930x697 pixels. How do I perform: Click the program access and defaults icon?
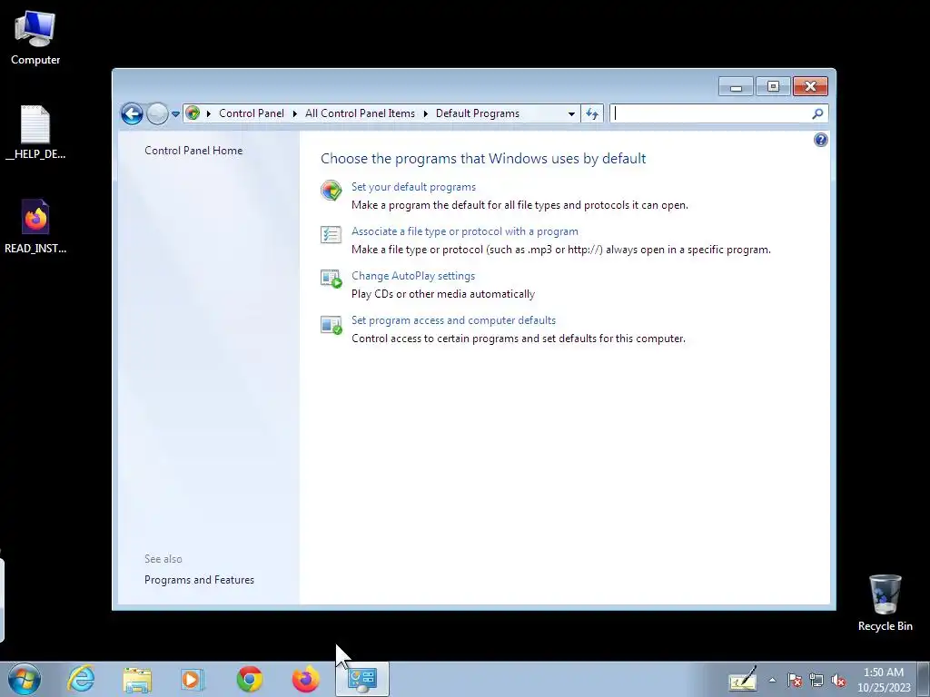(331, 324)
